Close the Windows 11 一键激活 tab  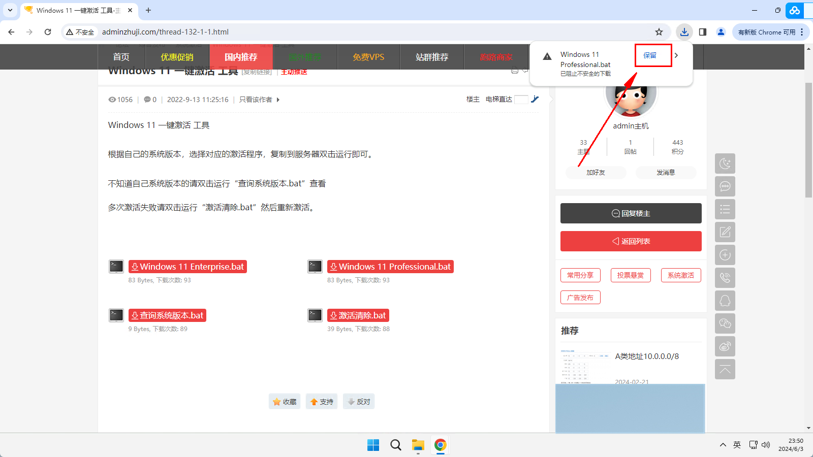[130, 10]
